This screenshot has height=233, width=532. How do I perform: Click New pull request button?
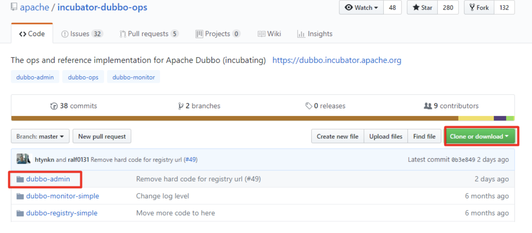[102, 136]
